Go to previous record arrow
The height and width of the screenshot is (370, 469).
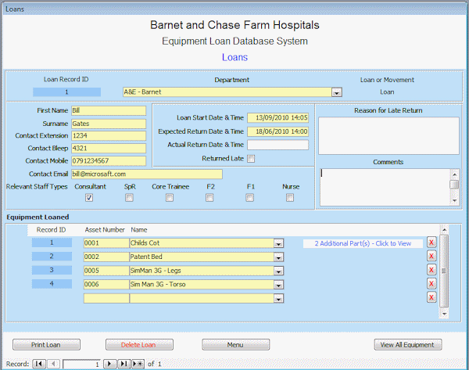tap(53, 364)
